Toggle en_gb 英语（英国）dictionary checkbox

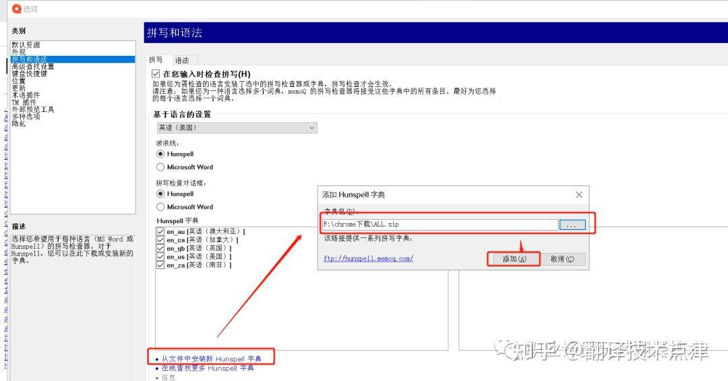click(x=160, y=248)
